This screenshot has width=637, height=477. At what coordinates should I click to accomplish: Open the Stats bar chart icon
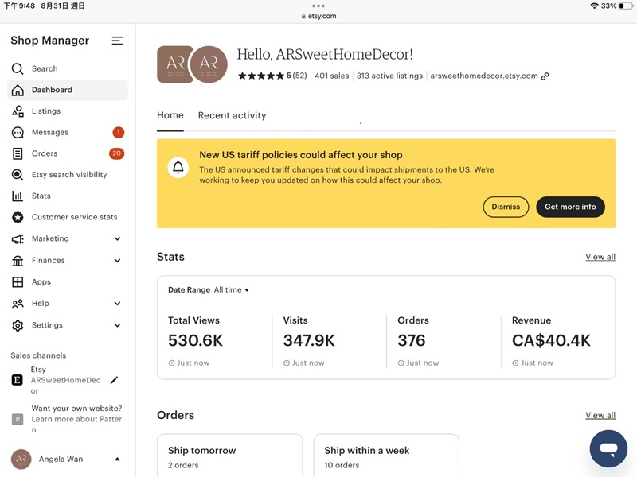pyautogui.click(x=18, y=196)
